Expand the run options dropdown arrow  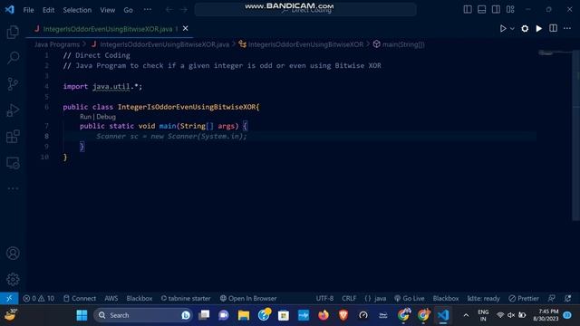click(x=512, y=28)
